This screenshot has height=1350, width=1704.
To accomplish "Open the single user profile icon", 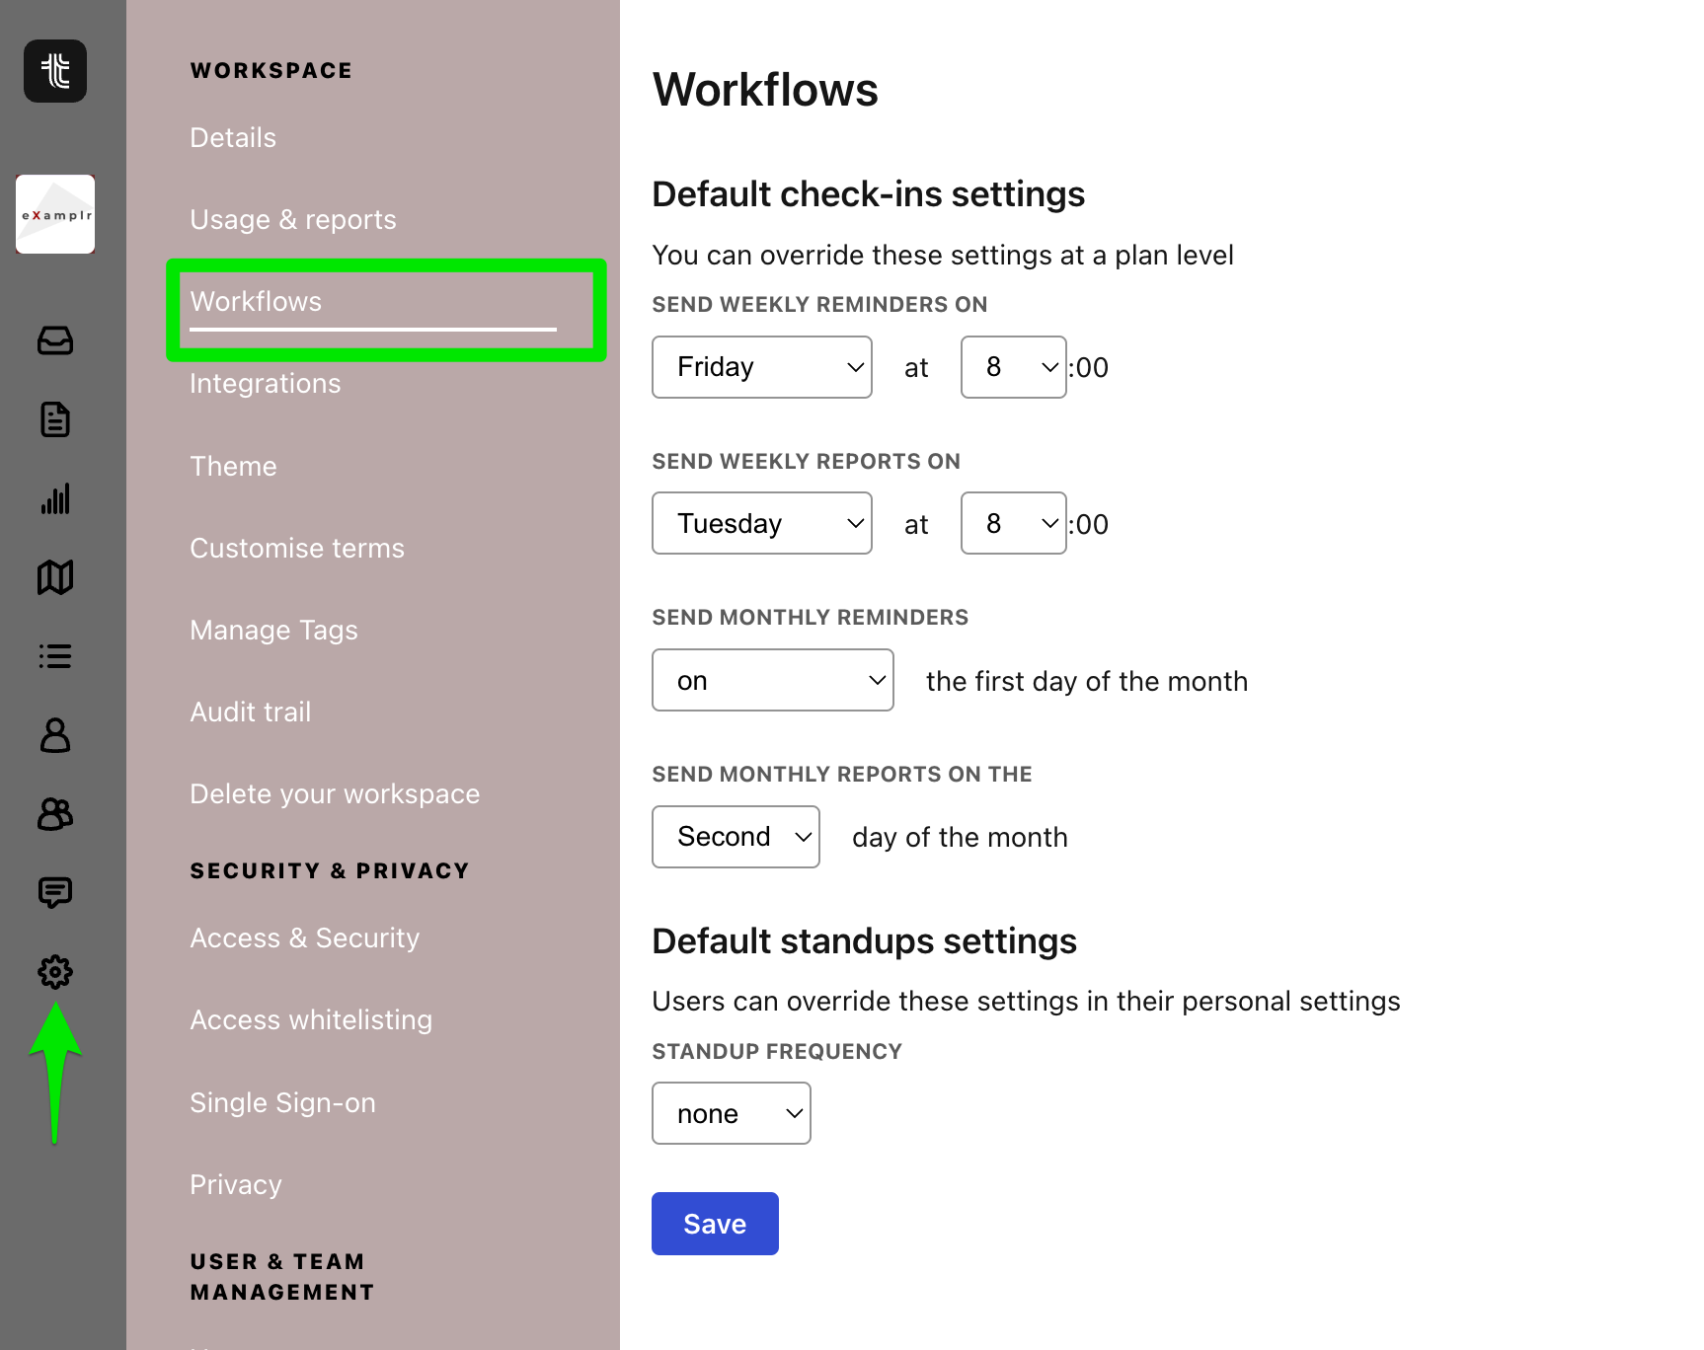I will click(55, 735).
